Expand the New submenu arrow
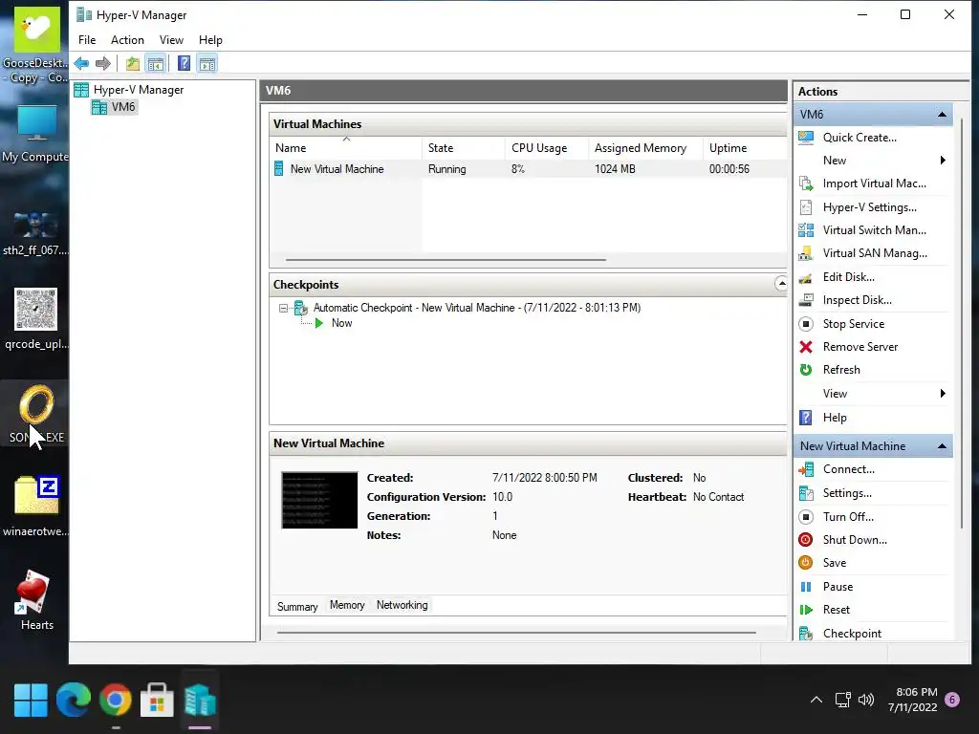This screenshot has height=734, width=979. [943, 161]
